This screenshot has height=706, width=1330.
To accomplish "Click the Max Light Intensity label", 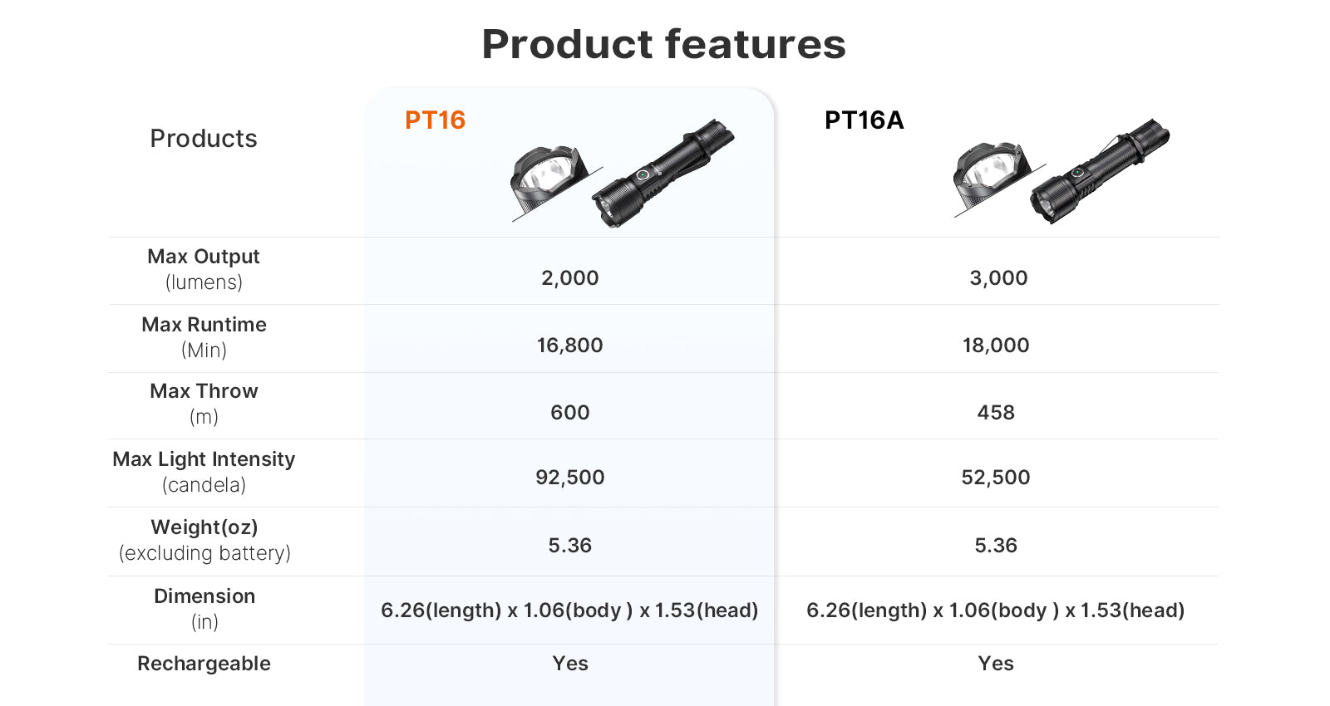I will tap(204, 459).
